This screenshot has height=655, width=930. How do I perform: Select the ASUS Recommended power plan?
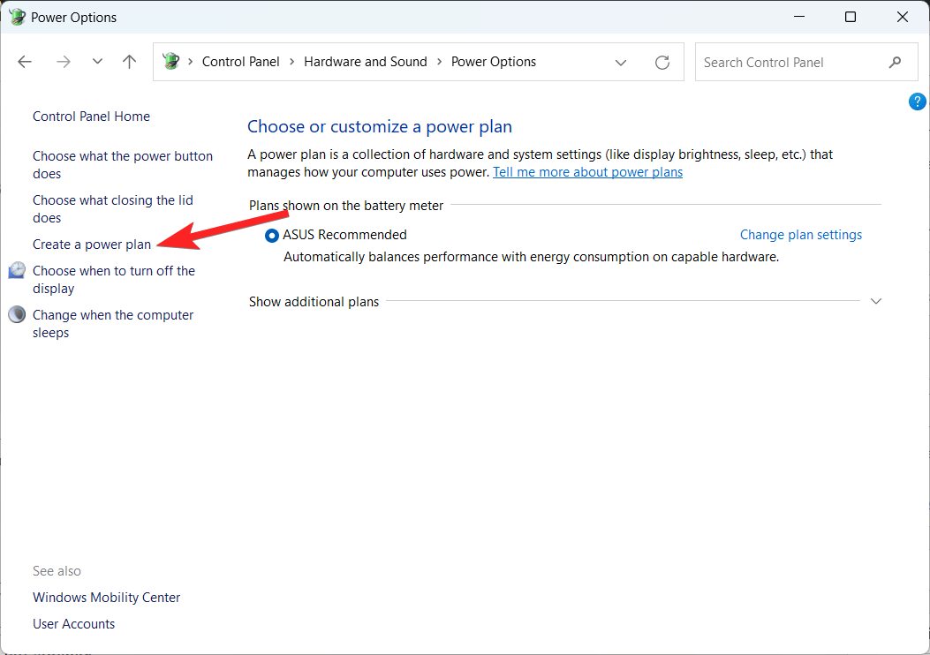pyautogui.click(x=272, y=235)
